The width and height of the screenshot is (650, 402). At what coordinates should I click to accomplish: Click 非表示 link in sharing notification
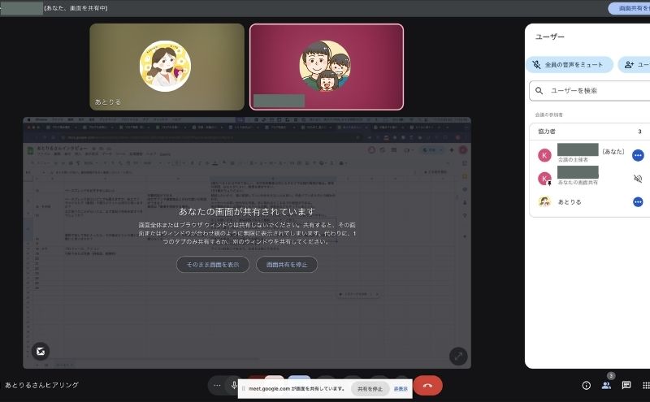tap(401, 389)
